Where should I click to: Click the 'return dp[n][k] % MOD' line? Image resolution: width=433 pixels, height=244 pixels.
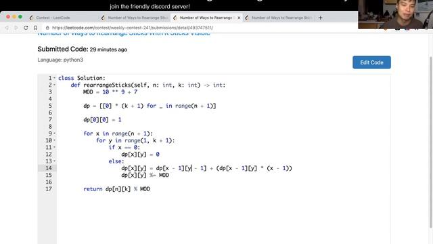pyautogui.click(x=117, y=189)
